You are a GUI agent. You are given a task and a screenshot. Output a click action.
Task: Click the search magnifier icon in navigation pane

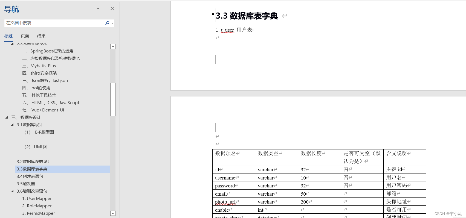pos(107,23)
